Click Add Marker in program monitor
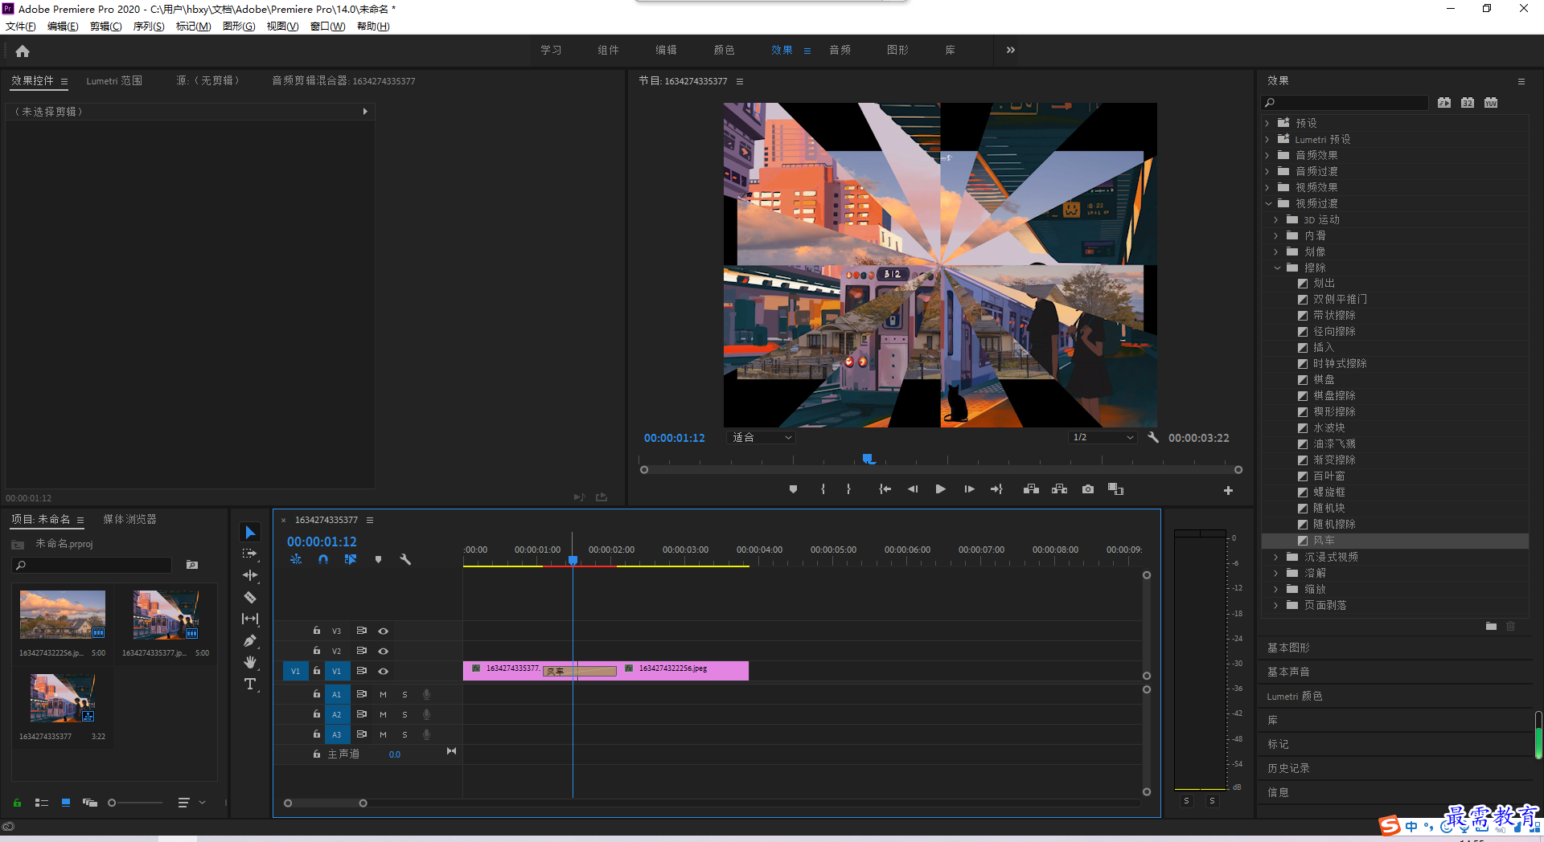This screenshot has width=1544, height=842. [x=793, y=489]
